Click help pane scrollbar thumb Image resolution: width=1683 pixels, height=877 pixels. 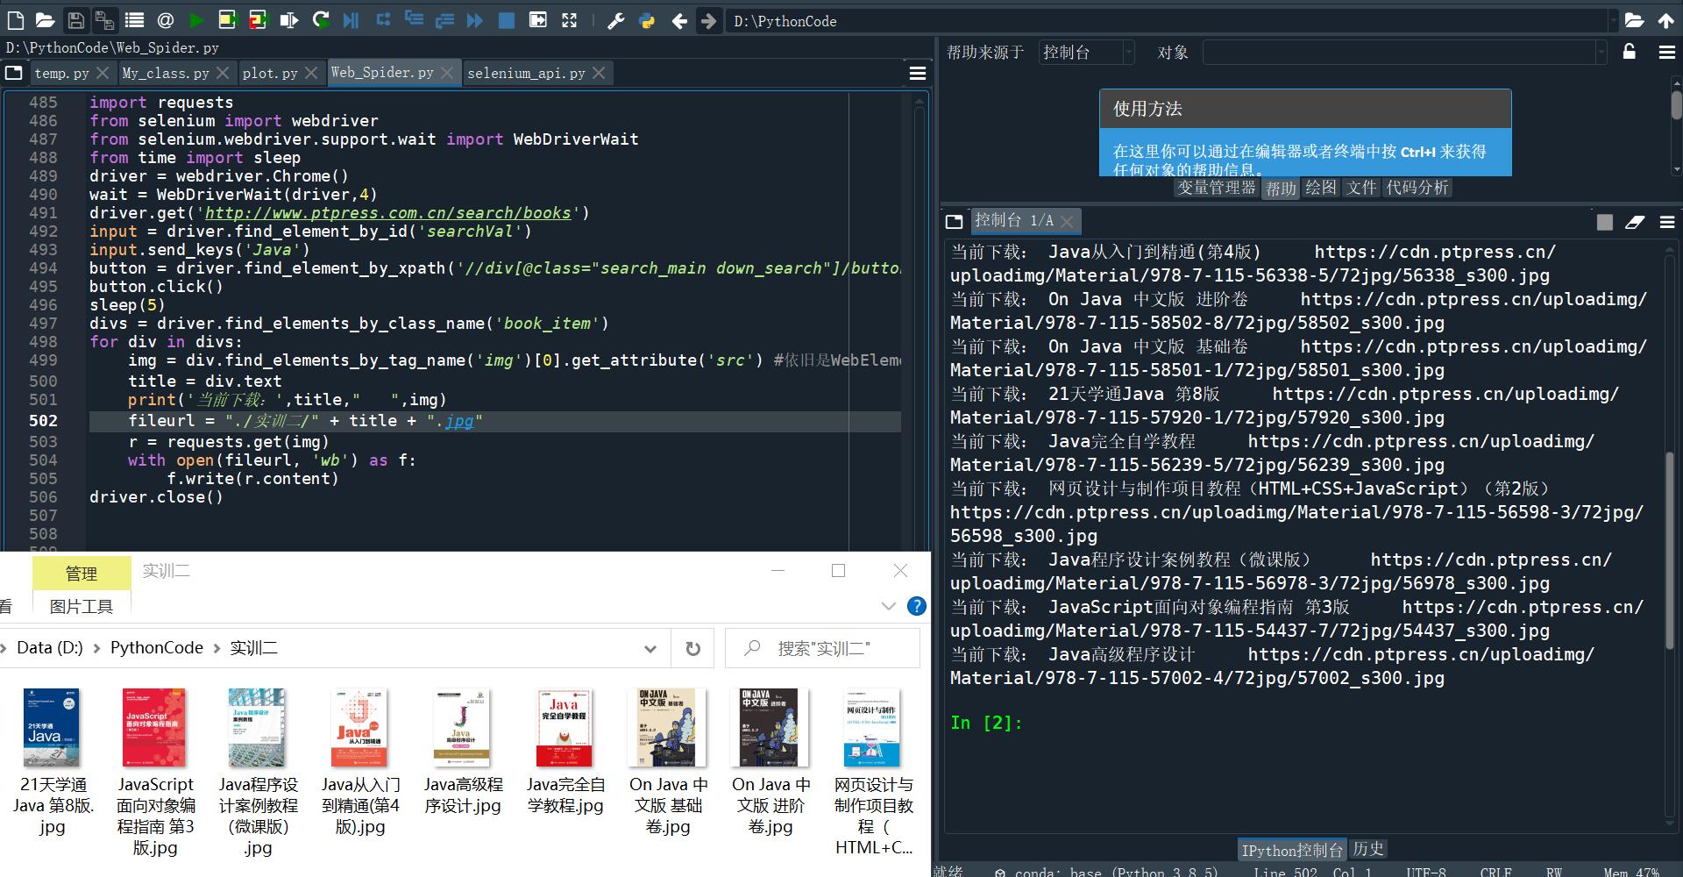1676,104
